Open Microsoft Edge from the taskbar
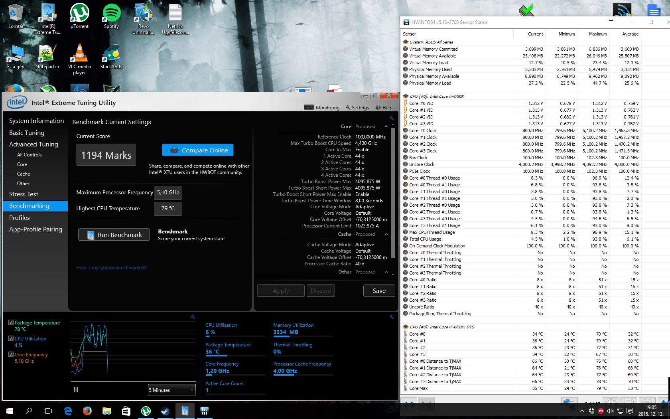670x419 pixels. pyautogui.click(x=68, y=411)
